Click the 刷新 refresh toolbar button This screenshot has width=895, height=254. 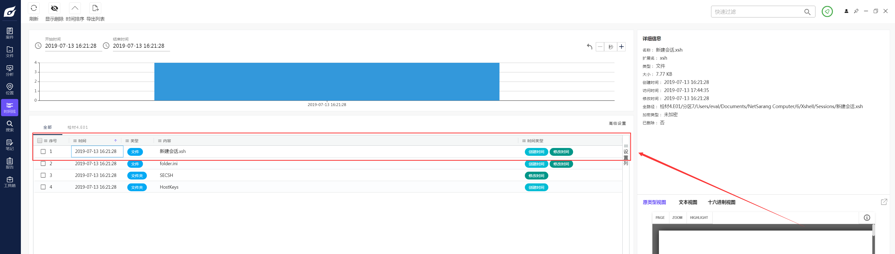(34, 8)
